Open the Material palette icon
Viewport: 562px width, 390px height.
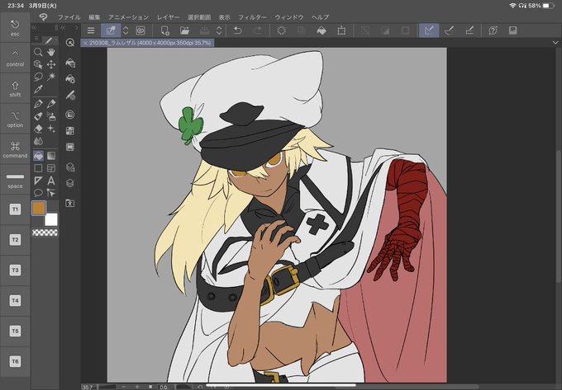[x=70, y=204]
